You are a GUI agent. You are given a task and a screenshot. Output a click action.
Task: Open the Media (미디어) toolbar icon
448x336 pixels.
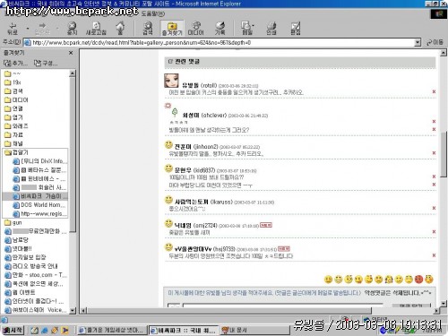[195, 29]
